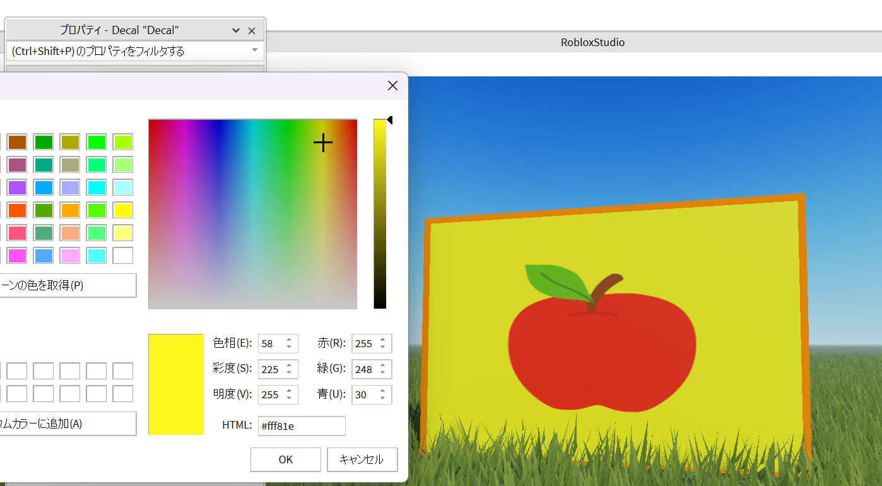Click the black brightness slider arrow marker
The width and height of the screenshot is (882, 486).
pos(389,120)
